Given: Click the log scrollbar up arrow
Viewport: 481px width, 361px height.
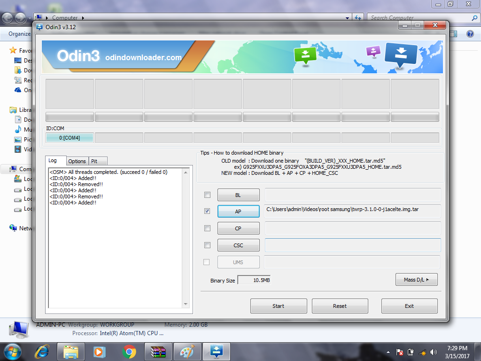Looking at the screenshot, I should click(x=186, y=173).
